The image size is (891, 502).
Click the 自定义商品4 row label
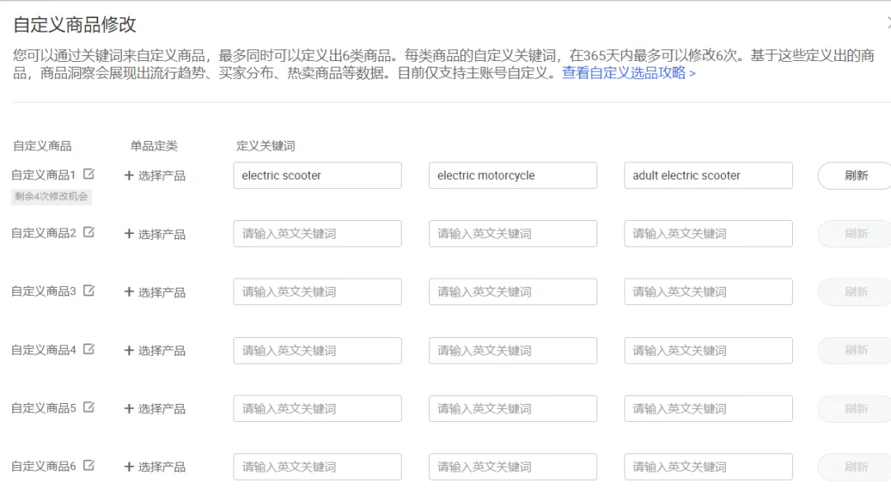43,350
